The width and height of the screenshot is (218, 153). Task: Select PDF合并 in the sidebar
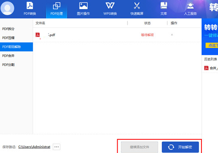click(x=17, y=56)
